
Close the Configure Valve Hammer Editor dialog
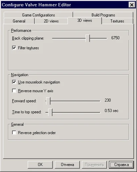[132, 5]
